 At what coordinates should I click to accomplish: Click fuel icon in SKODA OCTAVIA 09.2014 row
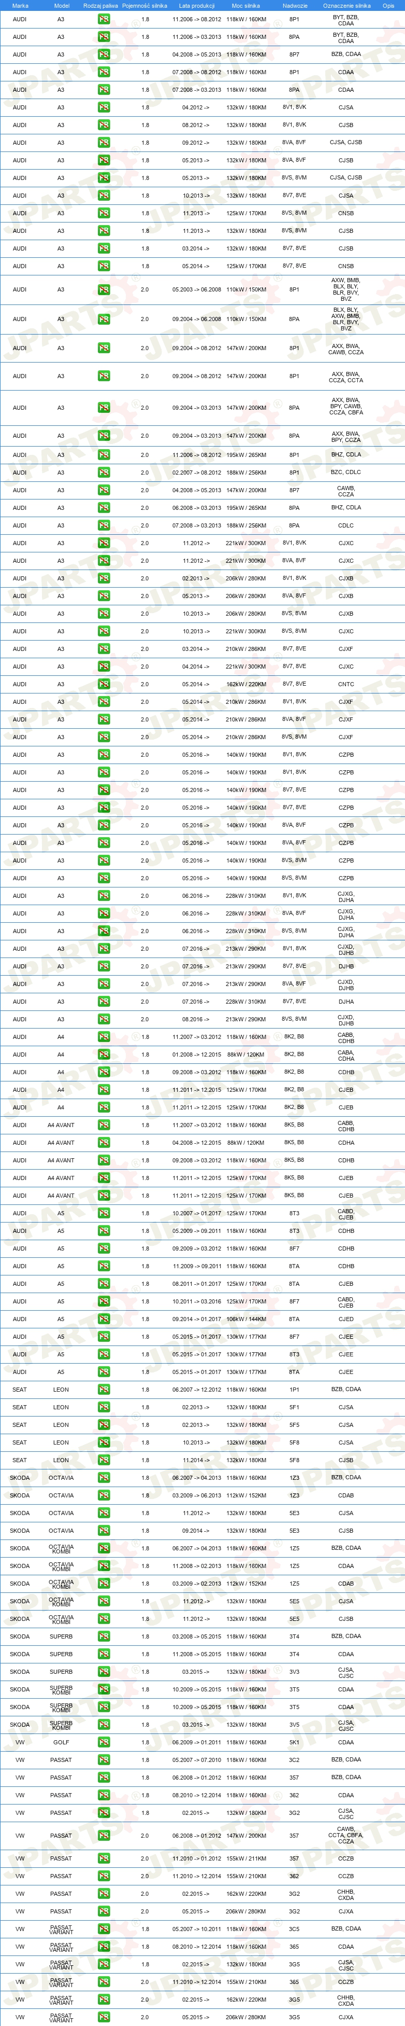click(104, 1531)
